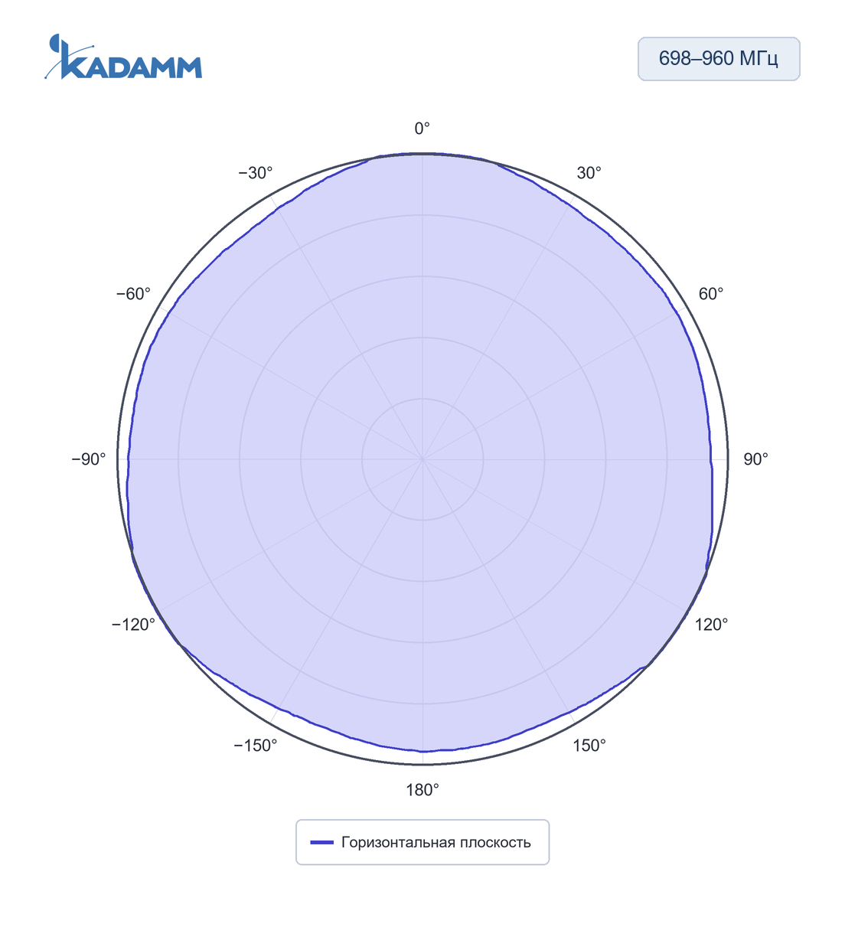Click the −150° angle label

coord(256,746)
